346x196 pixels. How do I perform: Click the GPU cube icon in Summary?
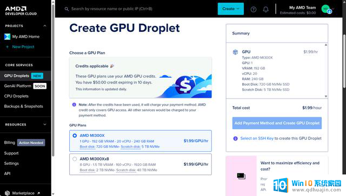tap(236, 52)
